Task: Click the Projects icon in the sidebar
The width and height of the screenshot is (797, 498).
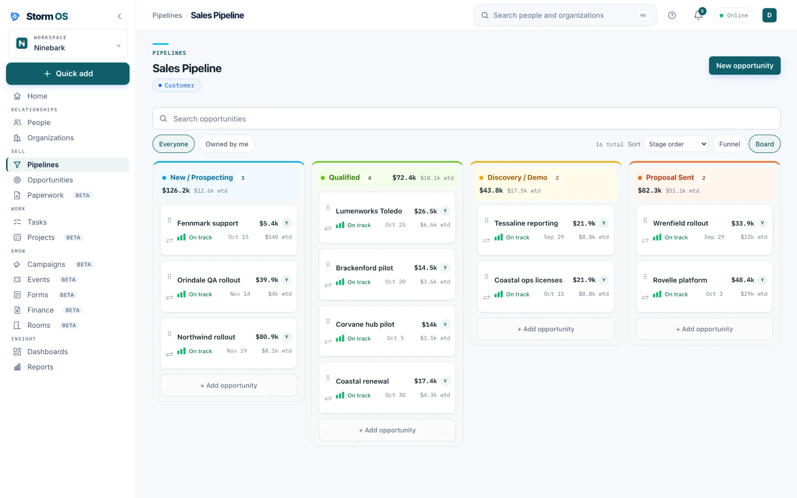Action: 17,238
